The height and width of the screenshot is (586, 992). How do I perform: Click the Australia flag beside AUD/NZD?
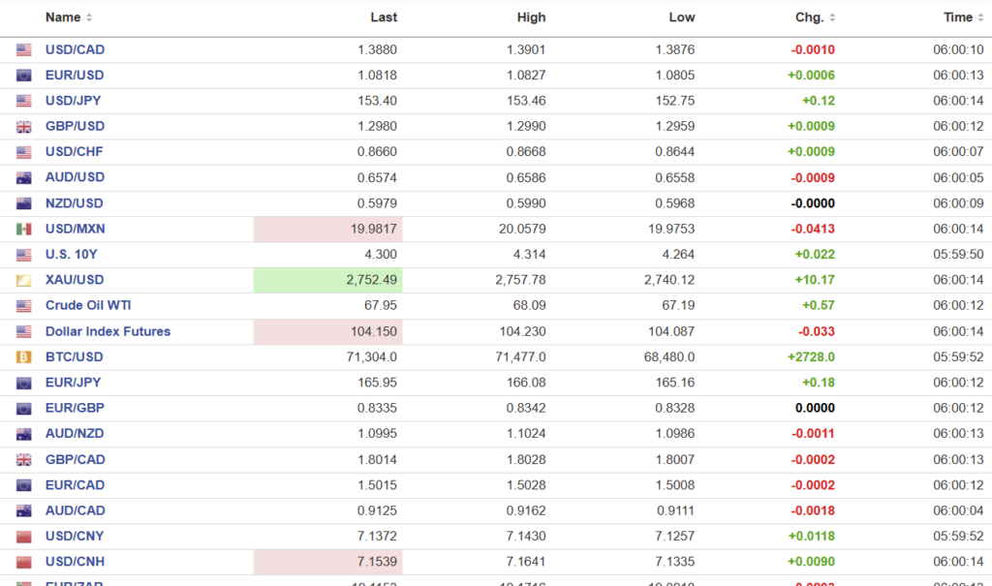(23, 434)
